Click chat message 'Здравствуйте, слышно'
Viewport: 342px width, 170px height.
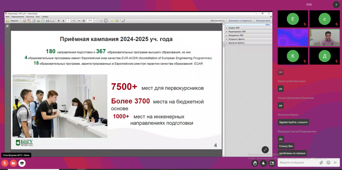[293, 122]
